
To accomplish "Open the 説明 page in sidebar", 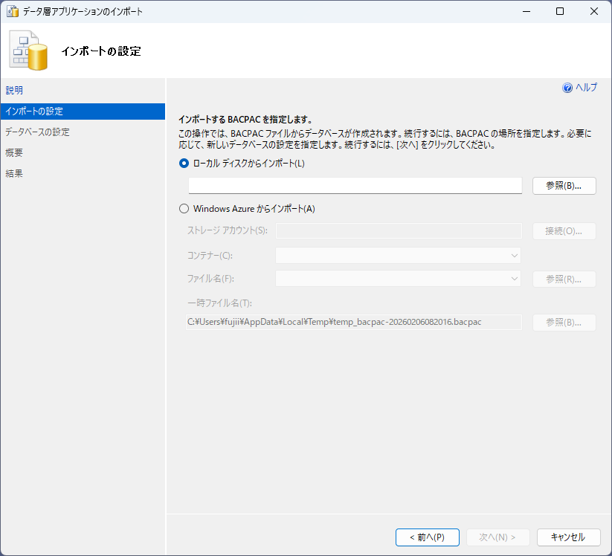I will coord(14,91).
